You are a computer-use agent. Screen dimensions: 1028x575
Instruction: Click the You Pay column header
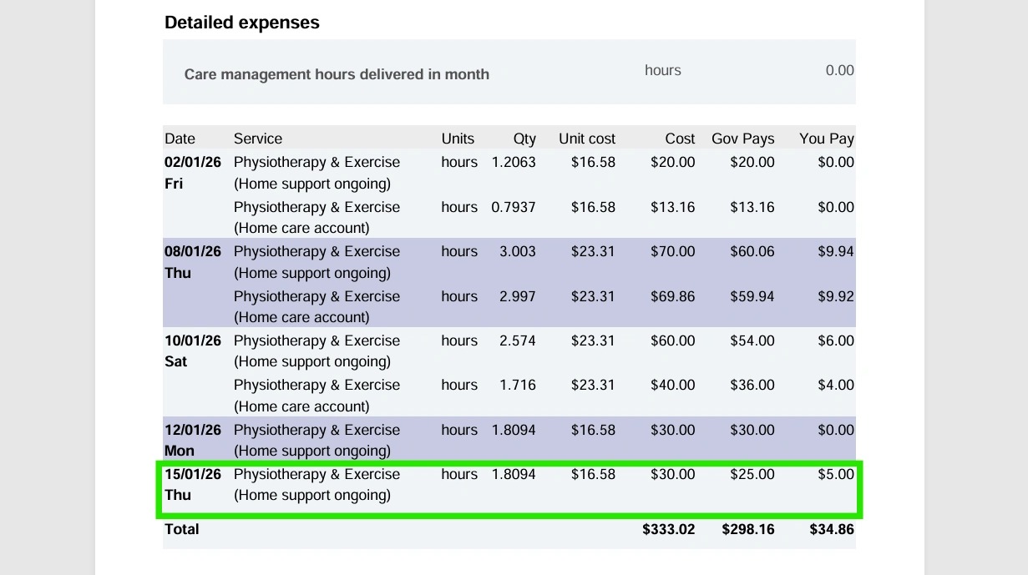[826, 139]
